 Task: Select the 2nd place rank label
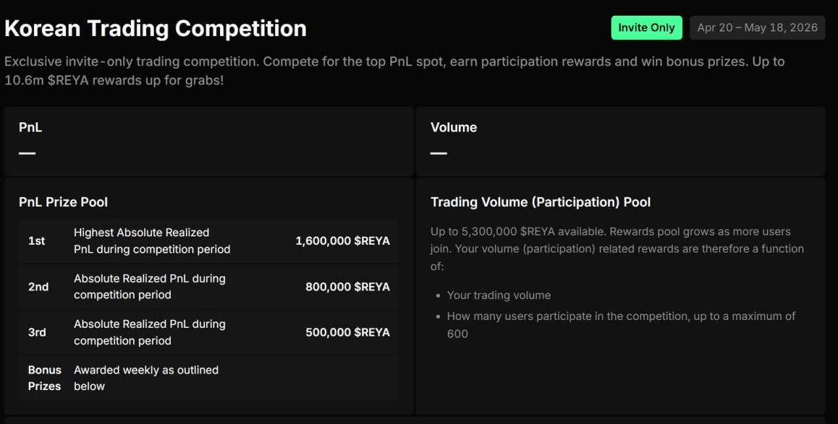[x=39, y=287]
